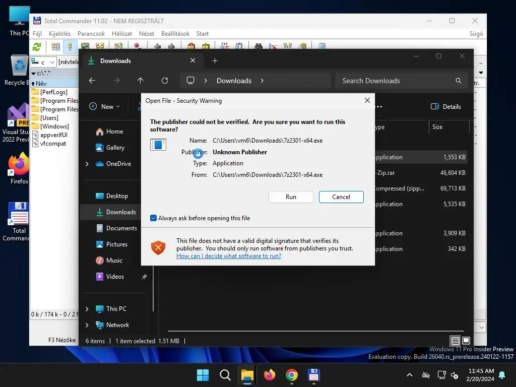Click Total Commander back arrow icon
Viewport: 516px width, 387px height.
click(157, 46)
